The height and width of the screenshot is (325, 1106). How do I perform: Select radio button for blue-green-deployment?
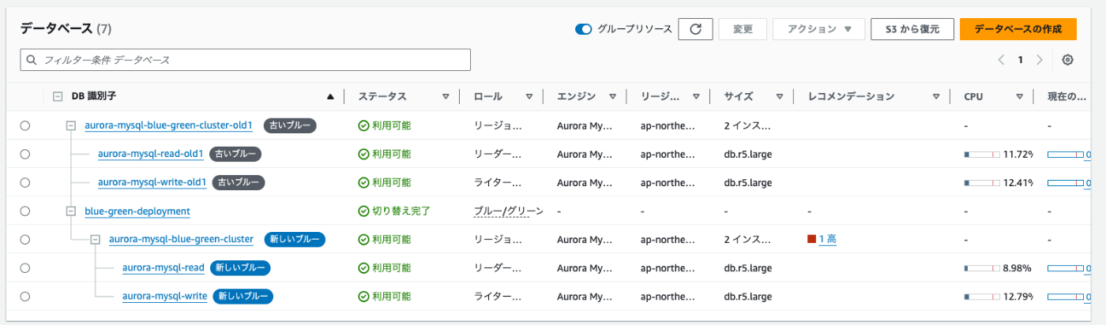coord(25,211)
